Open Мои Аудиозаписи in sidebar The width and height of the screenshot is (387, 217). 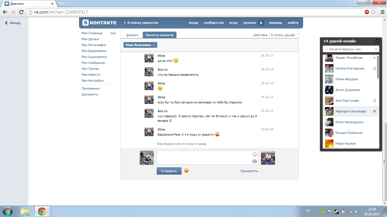(x=94, y=57)
